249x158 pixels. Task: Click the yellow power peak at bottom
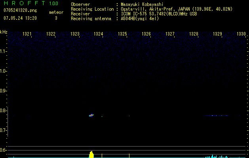pos(91,154)
